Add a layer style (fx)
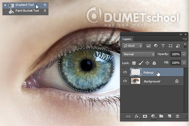This screenshot has height=126, width=189. click(x=137, y=116)
